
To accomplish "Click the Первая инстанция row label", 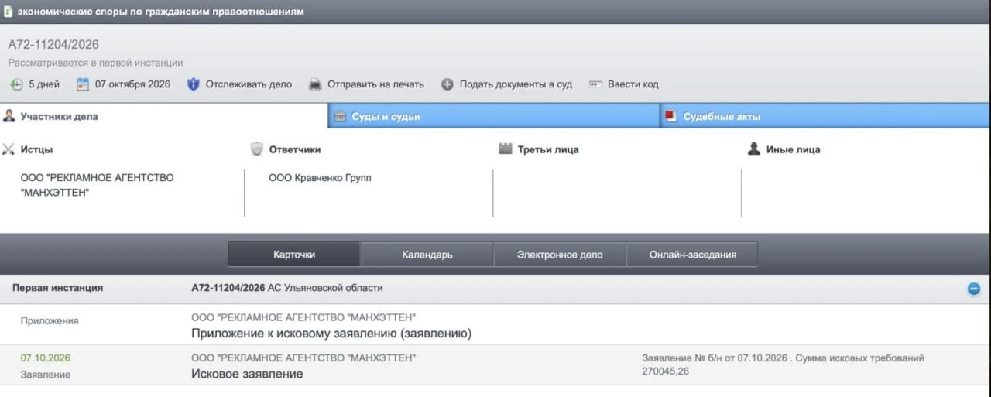I will [x=57, y=288].
